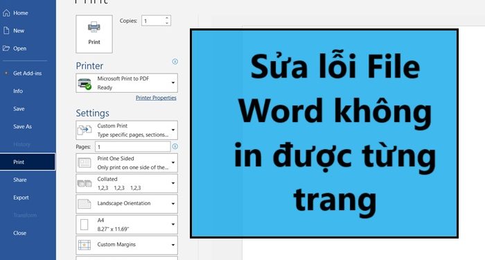Open the printer selection dropdown

(x=127, y=83)
